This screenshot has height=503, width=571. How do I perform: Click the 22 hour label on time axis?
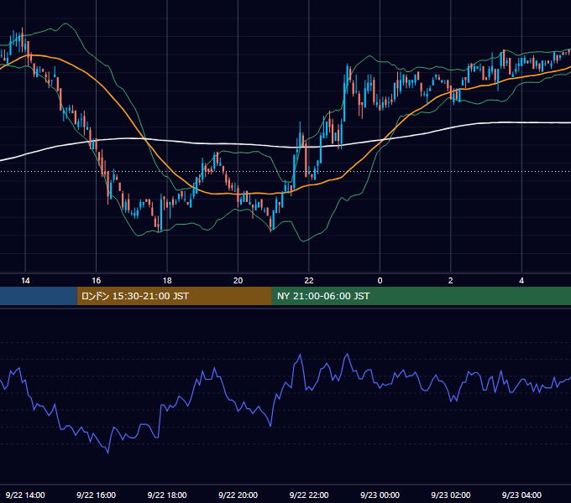point(309,281)
